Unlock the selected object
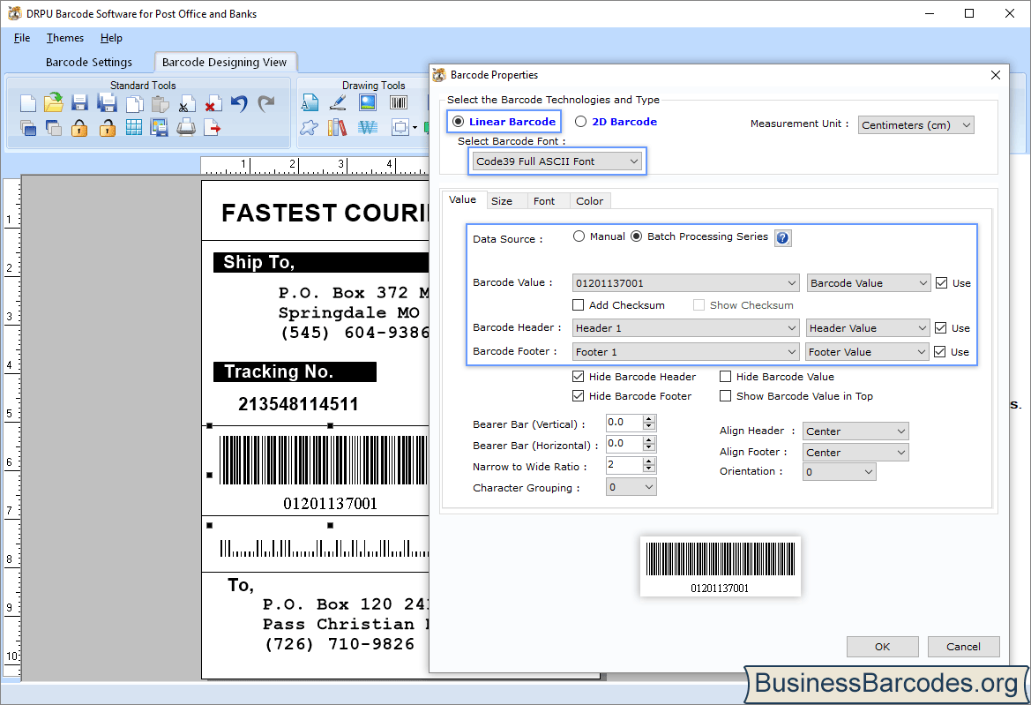 coord(108,128)
